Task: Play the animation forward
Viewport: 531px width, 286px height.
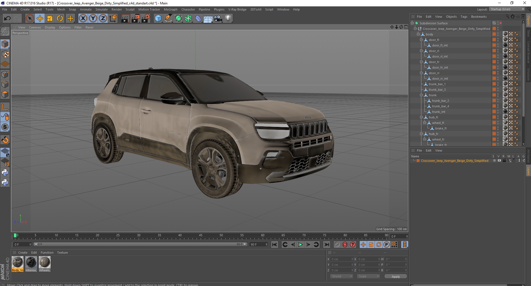Action: pos(300,245)
